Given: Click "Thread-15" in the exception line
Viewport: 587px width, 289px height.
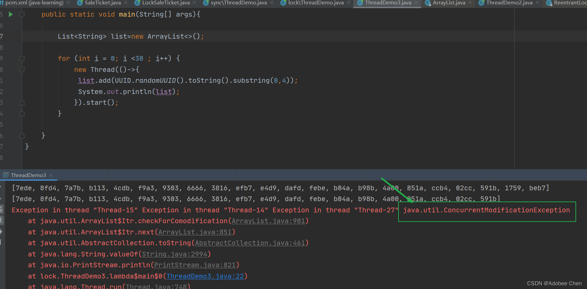Looking at the screenshot, I should pos(115,210).
